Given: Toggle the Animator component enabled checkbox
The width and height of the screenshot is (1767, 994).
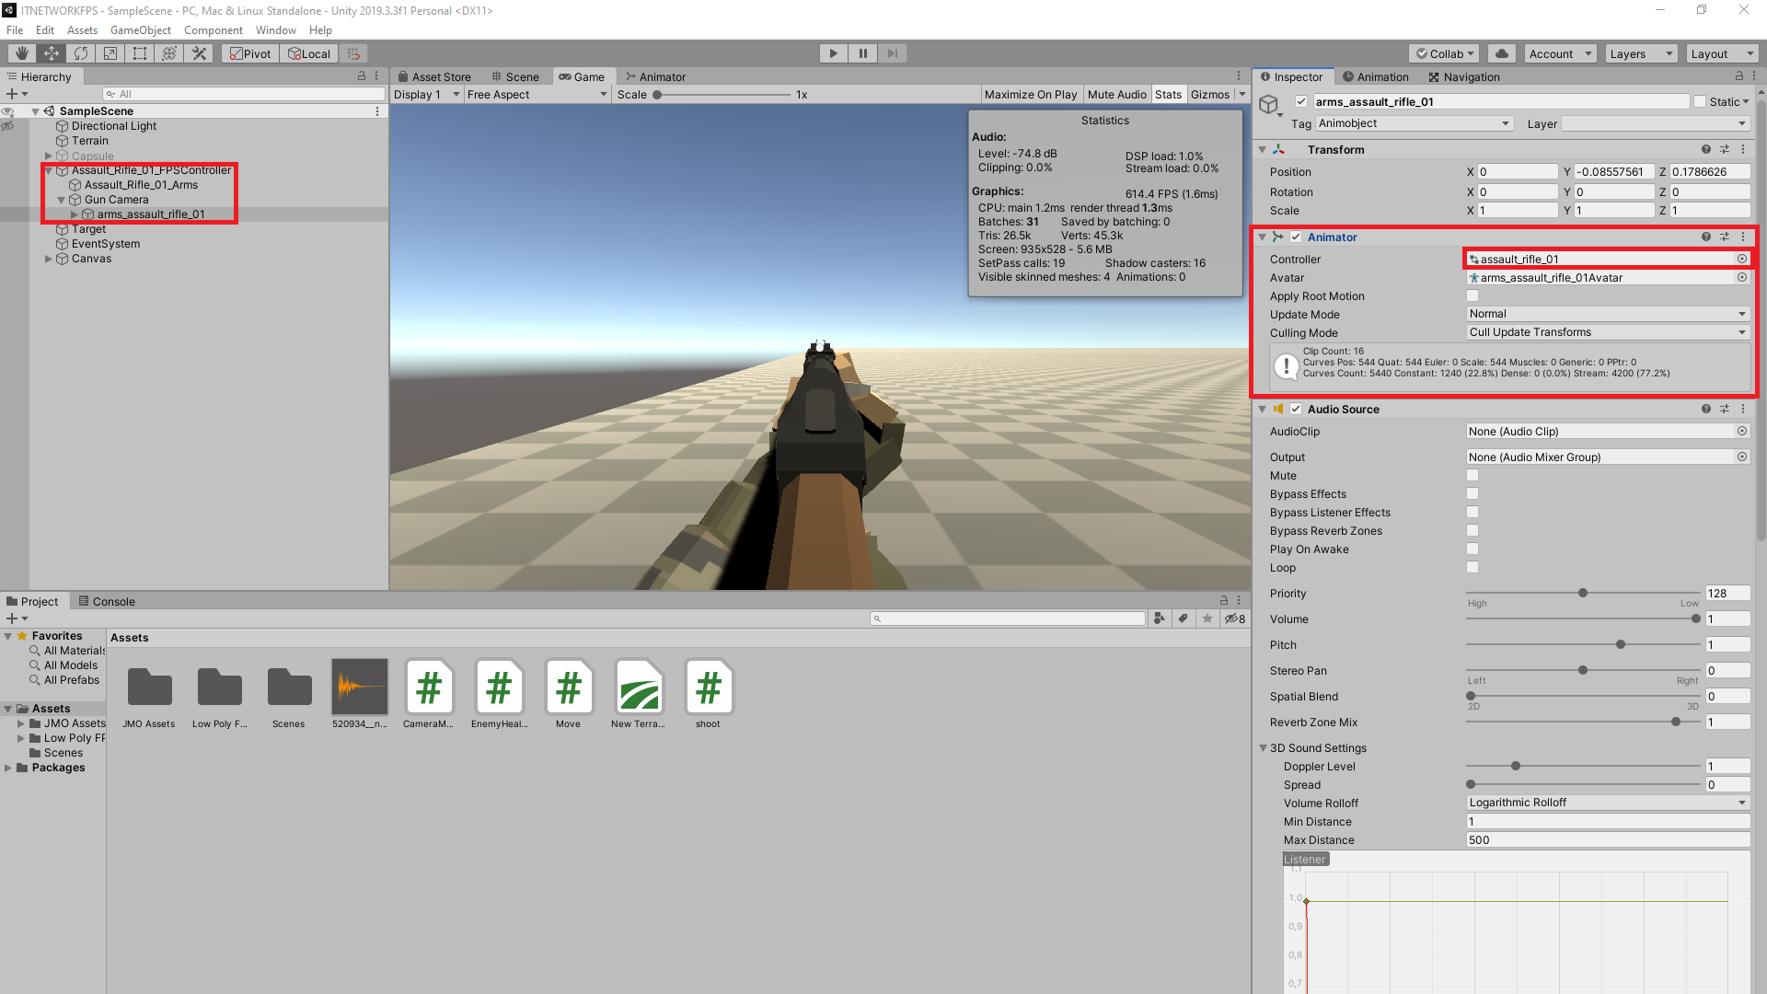Looking at the screenshot, I should [1297, 237].
